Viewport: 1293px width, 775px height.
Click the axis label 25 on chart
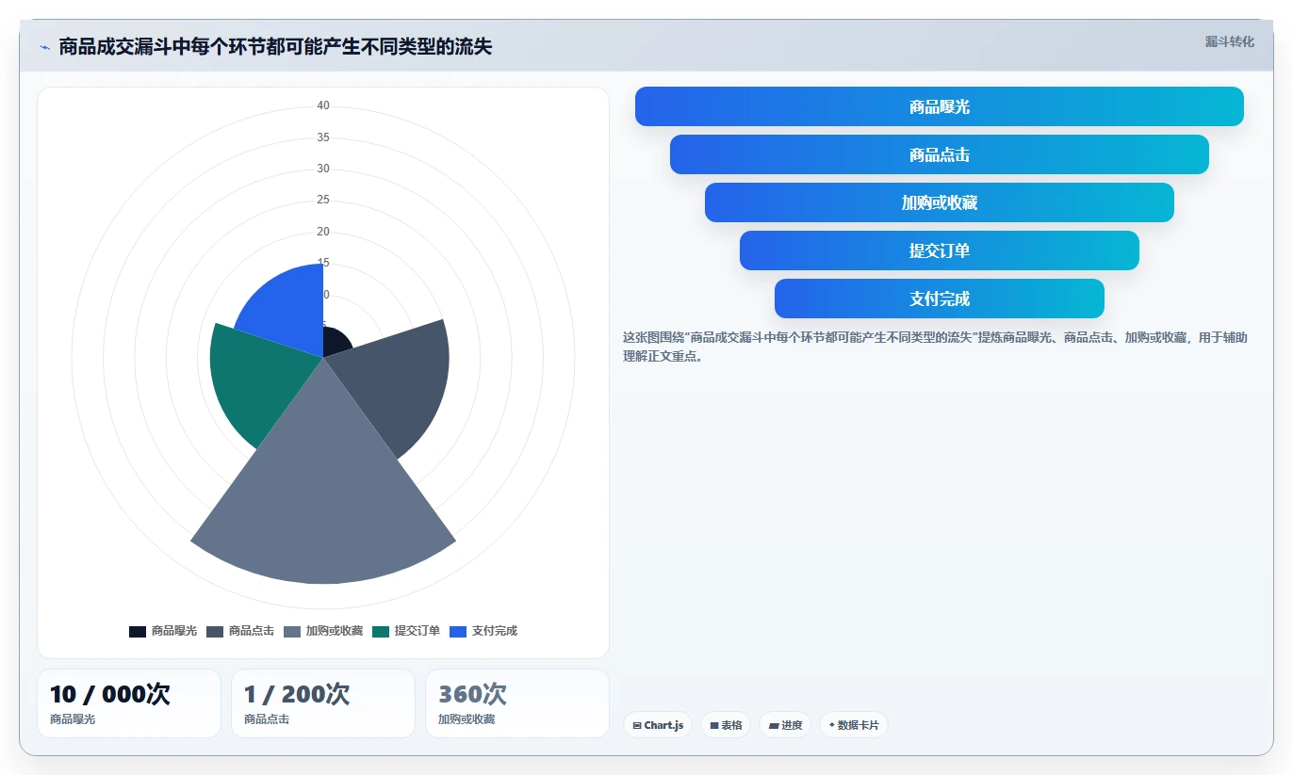[323, 200]
